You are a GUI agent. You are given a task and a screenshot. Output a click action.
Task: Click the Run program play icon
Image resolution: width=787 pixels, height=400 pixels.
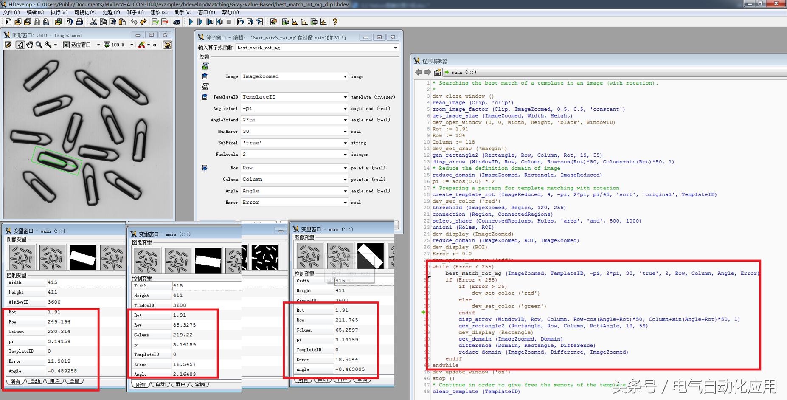click(x=191, y=22)
